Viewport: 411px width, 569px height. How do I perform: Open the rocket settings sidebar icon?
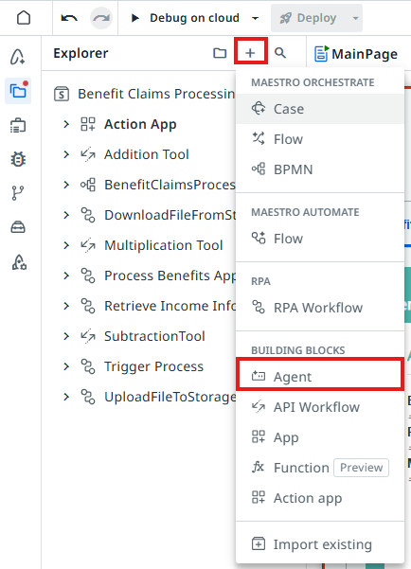tap(19, 261)
